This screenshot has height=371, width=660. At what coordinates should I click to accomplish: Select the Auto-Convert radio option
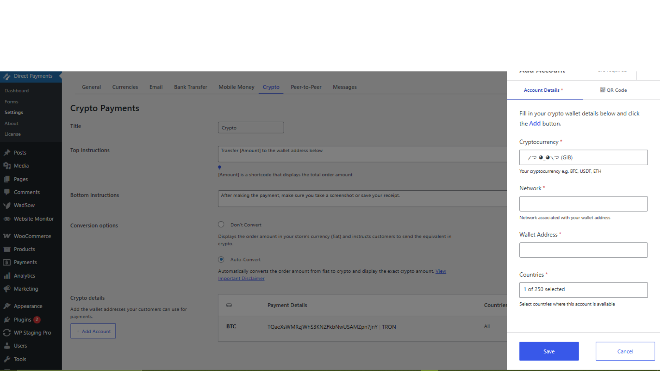coord(221,259)
